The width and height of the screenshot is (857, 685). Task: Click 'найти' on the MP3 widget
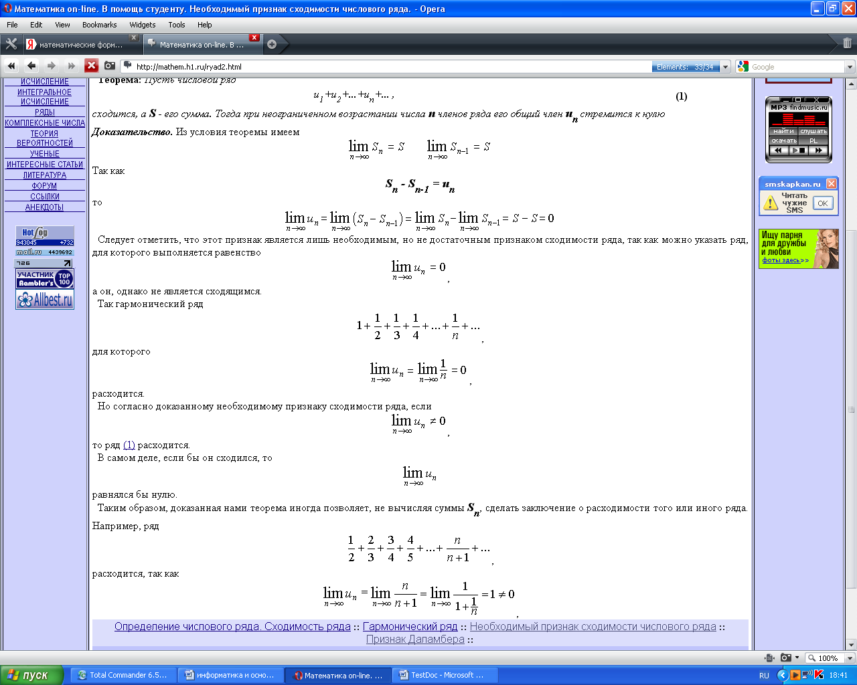tap(783, 131)
